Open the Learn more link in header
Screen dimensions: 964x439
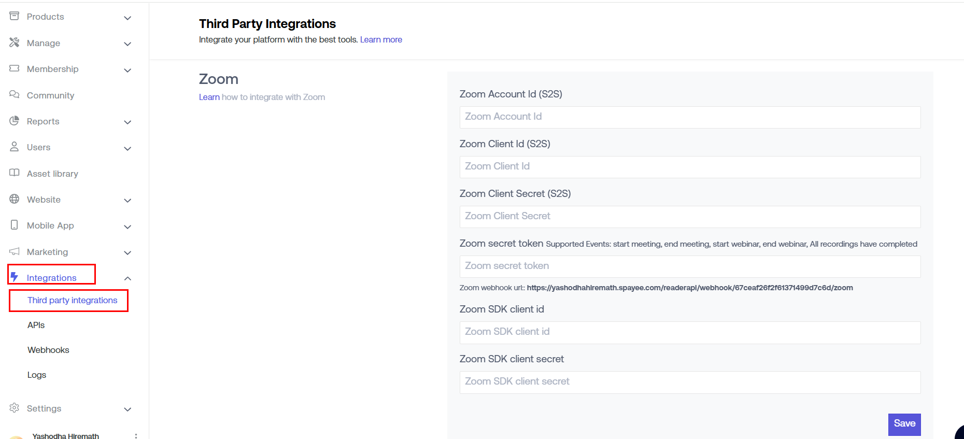coord(381,39)
